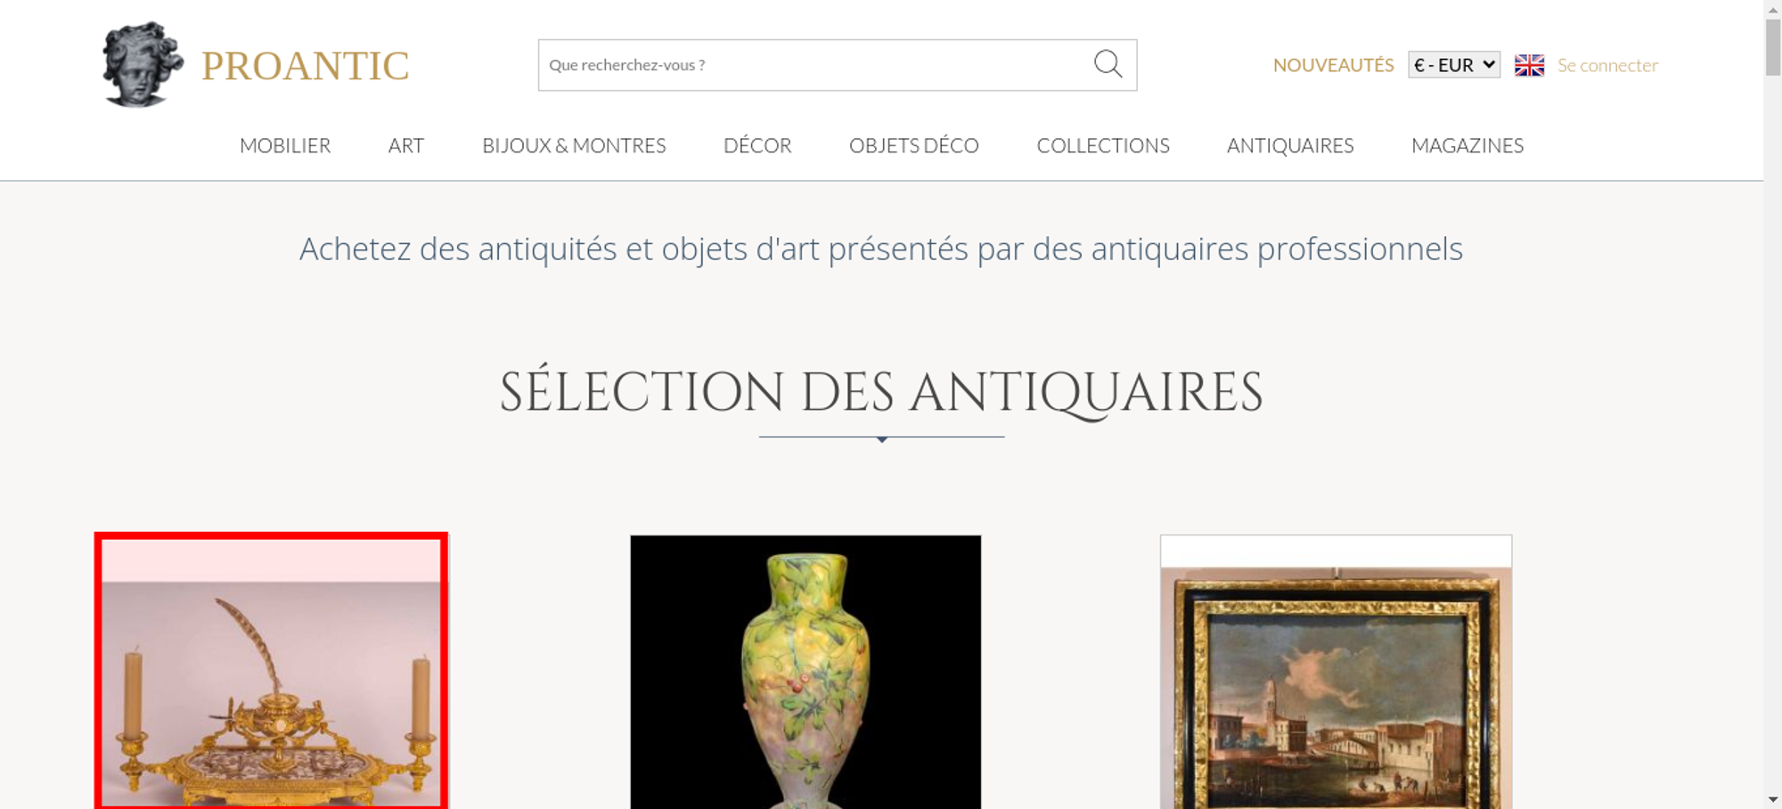Open the BIJOUX & MONTRES menu
The width and height of the screenshot is (1782, 809).
574,145
